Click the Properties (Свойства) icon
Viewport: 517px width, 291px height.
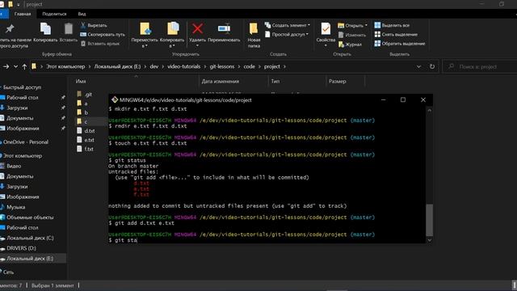(x=326, y=29)
